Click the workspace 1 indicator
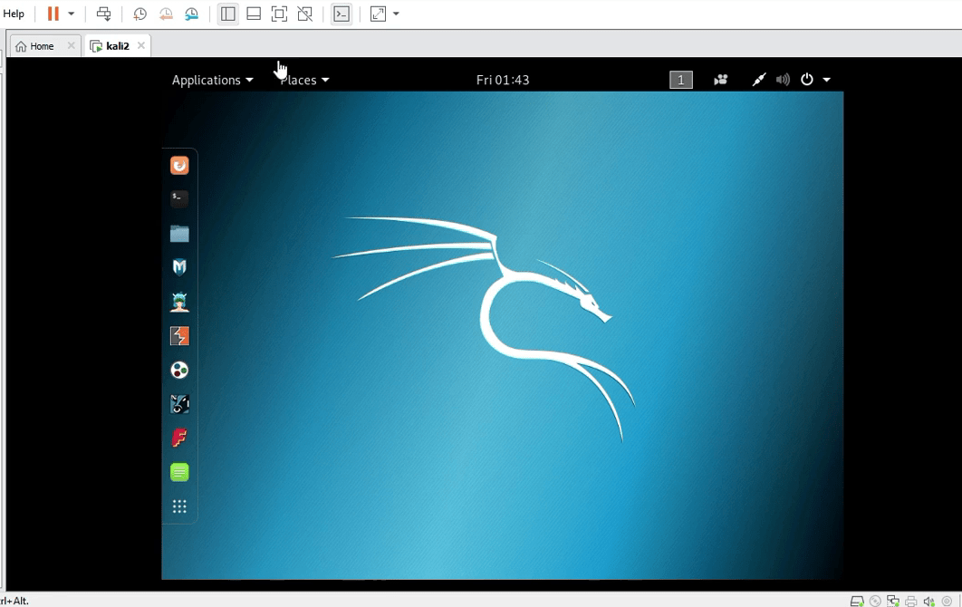 click(681, 80)
